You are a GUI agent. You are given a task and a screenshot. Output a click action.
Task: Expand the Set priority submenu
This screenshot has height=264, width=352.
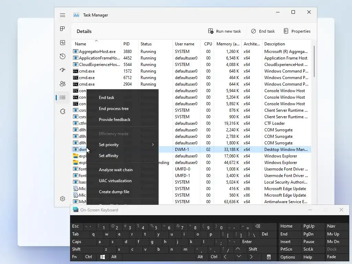pos(123,145)
